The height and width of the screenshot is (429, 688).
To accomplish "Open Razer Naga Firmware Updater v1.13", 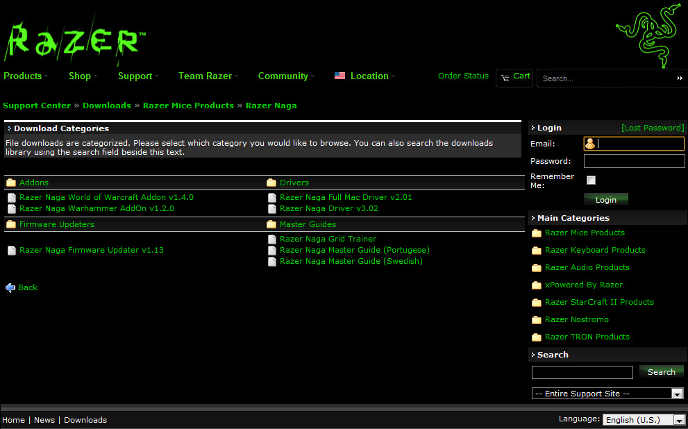I will [92, 250].
